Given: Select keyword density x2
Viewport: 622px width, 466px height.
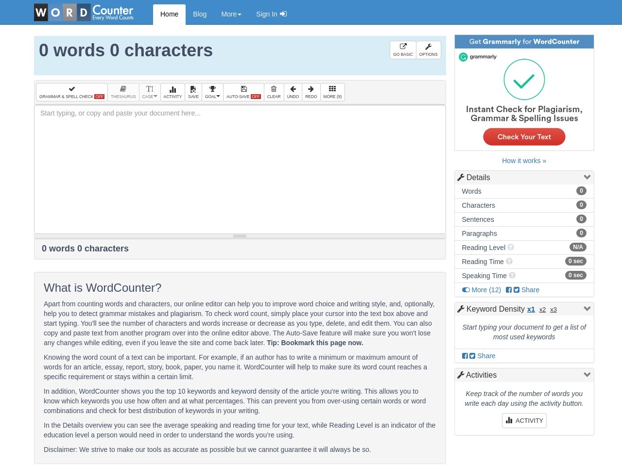Looking at the screenshot, I should tap(542, 309).
